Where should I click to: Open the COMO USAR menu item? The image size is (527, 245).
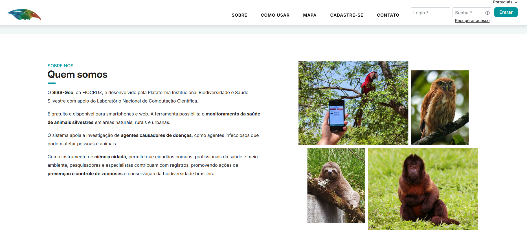coord(275,15)
